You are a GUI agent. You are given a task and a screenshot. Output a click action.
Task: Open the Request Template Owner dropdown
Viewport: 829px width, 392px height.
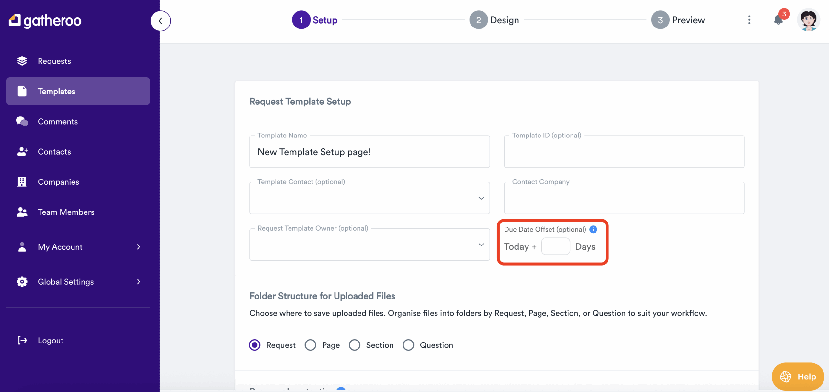click(x=481, y=245)
